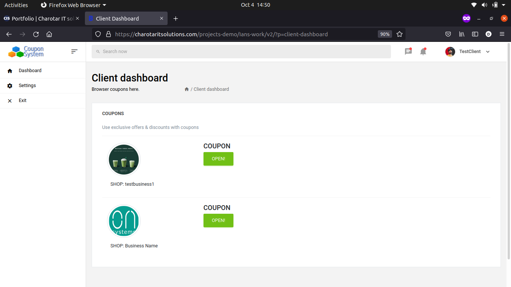Click the breadcrumb home icon
This screenshot has width=511, height=287.
pos(187,89)
